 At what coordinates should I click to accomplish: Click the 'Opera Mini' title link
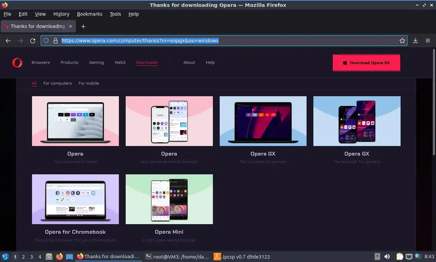pyautogui.click(x=169, y=232)
